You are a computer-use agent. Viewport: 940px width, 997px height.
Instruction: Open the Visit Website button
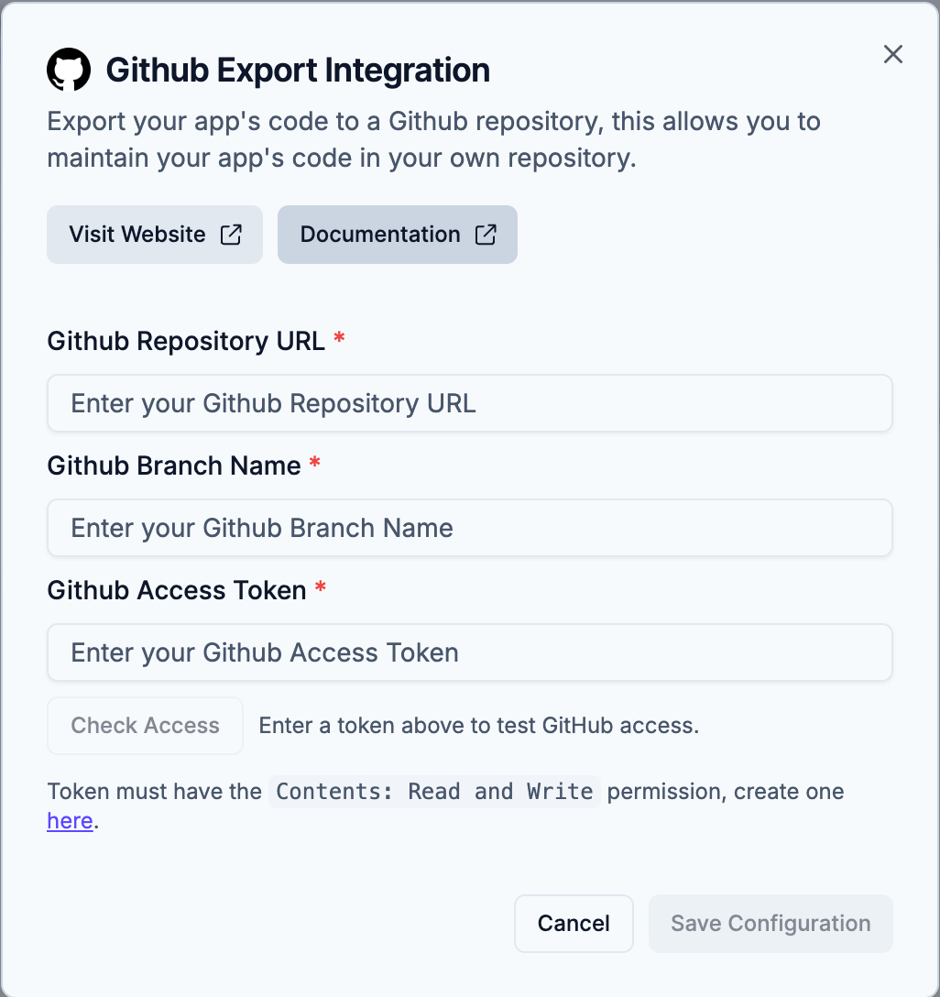coord(155,235)
